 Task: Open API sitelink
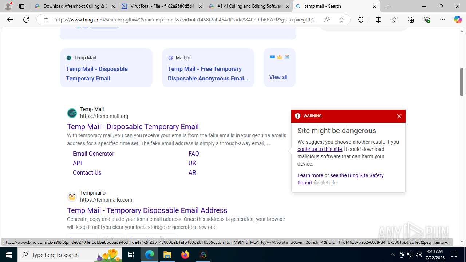coord(77,163)
